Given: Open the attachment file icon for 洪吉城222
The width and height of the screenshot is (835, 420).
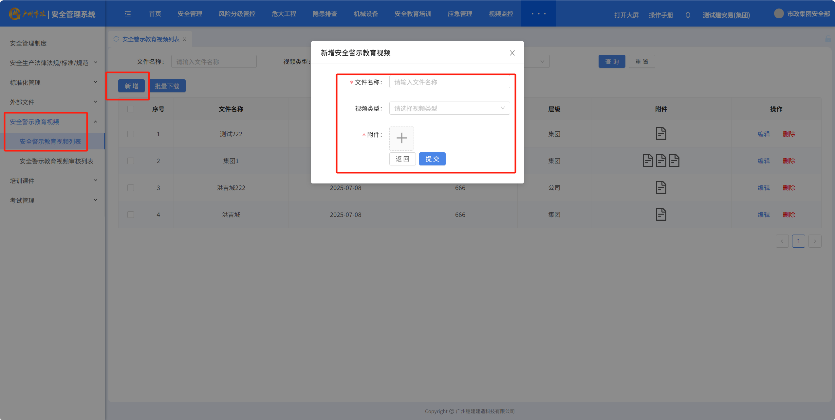Looking at the screenshot, I should click(661, 187).
